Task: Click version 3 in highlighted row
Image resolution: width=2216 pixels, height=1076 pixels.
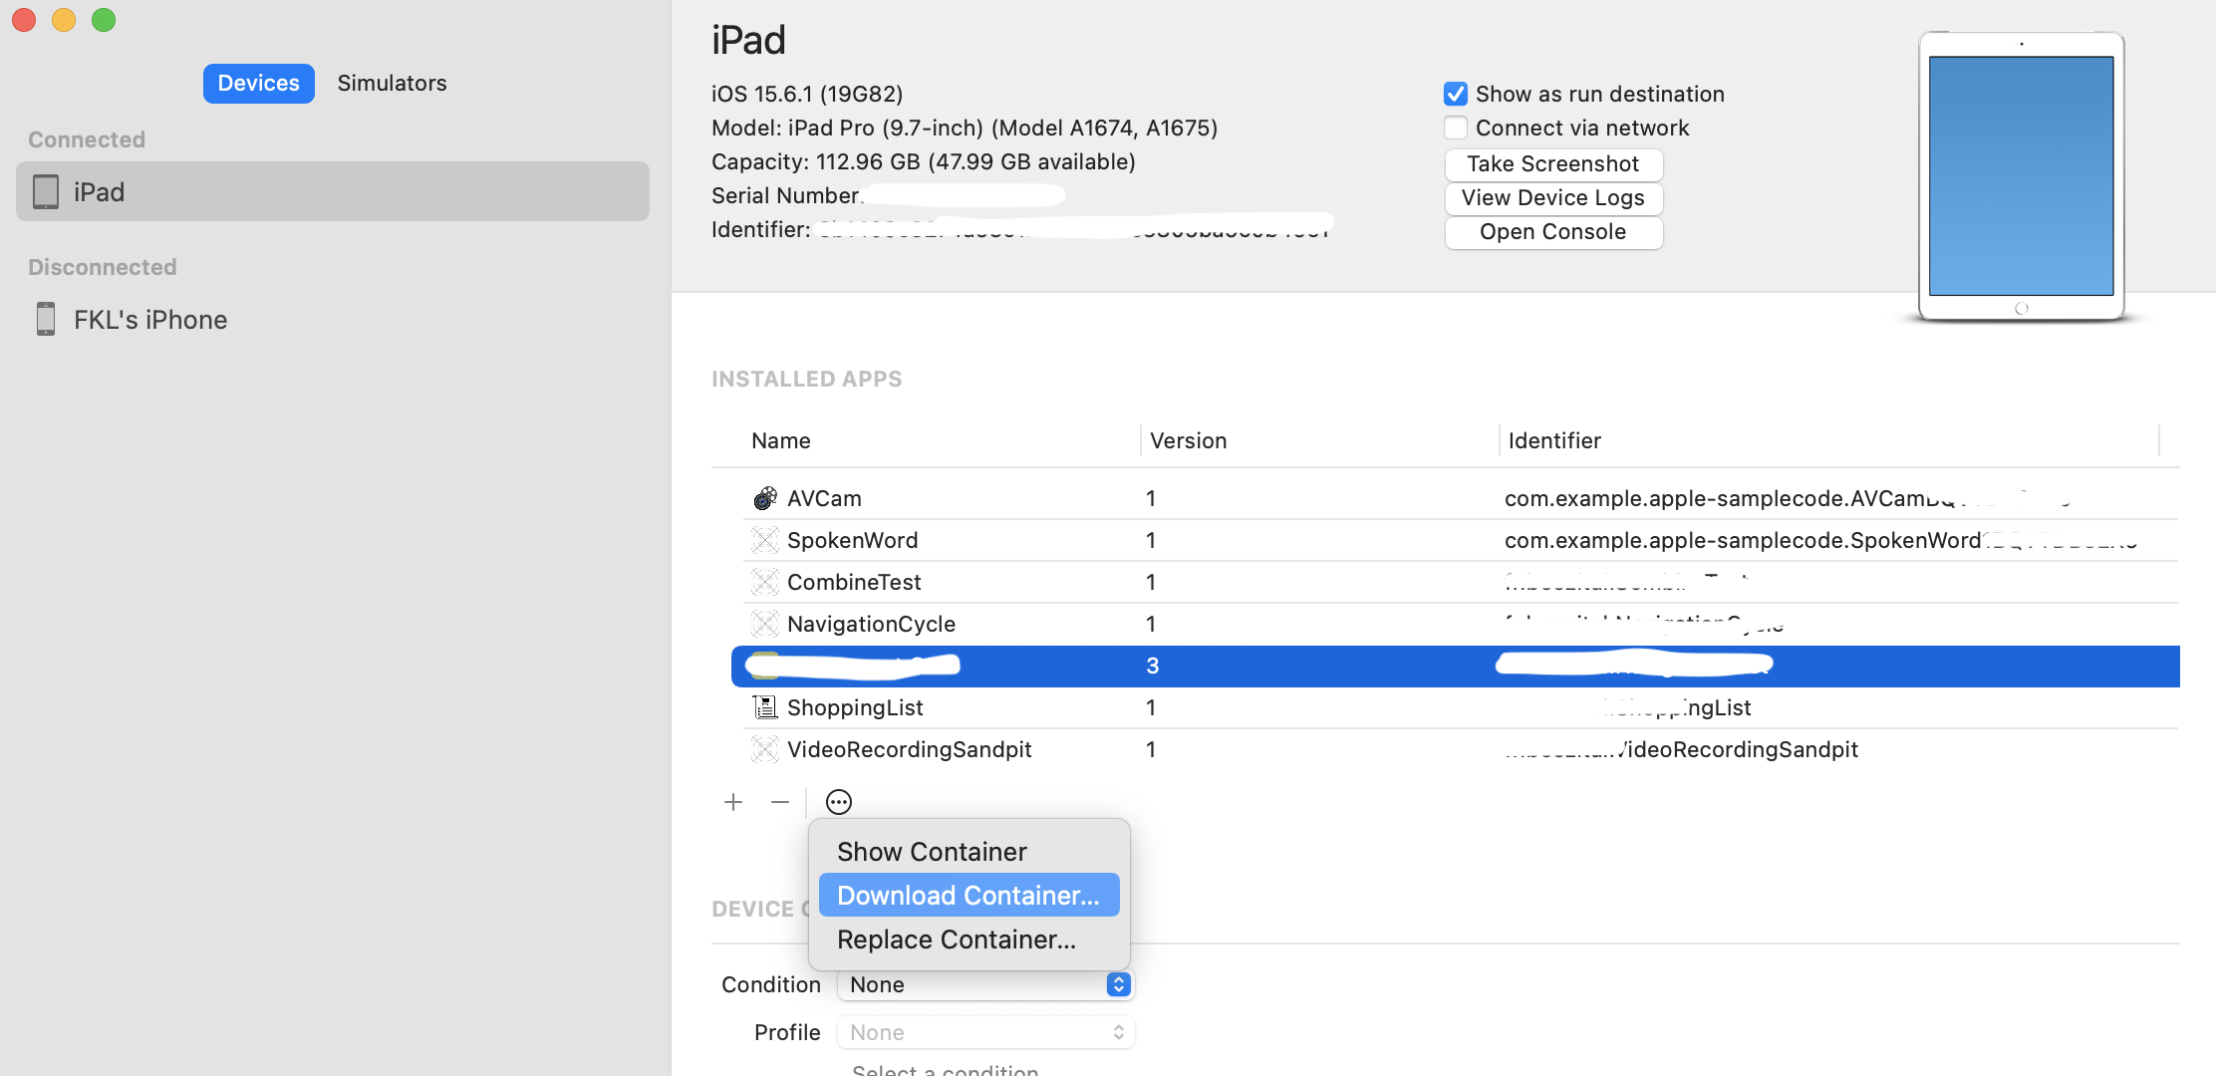Action: point(1152,666)
